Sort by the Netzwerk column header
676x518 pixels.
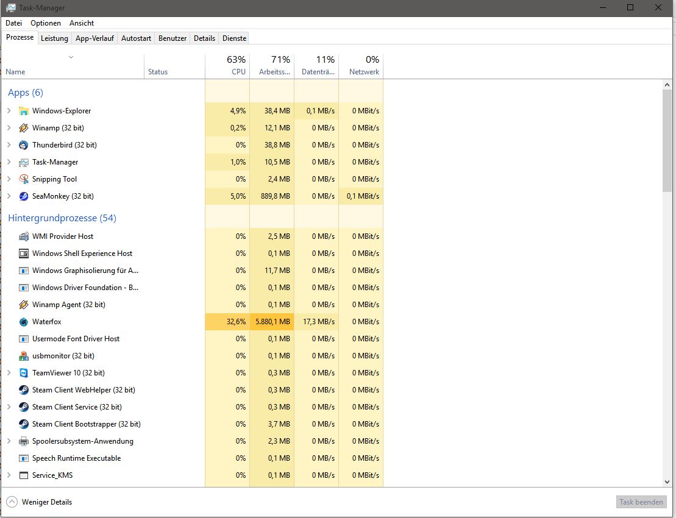click(361, 65)
